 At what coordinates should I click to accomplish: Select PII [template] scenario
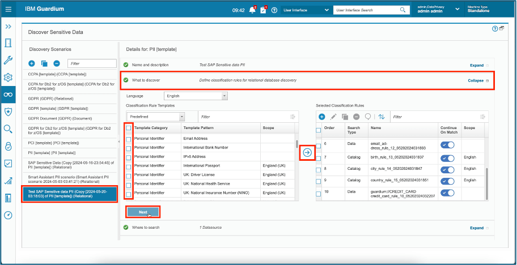(70, 153)
